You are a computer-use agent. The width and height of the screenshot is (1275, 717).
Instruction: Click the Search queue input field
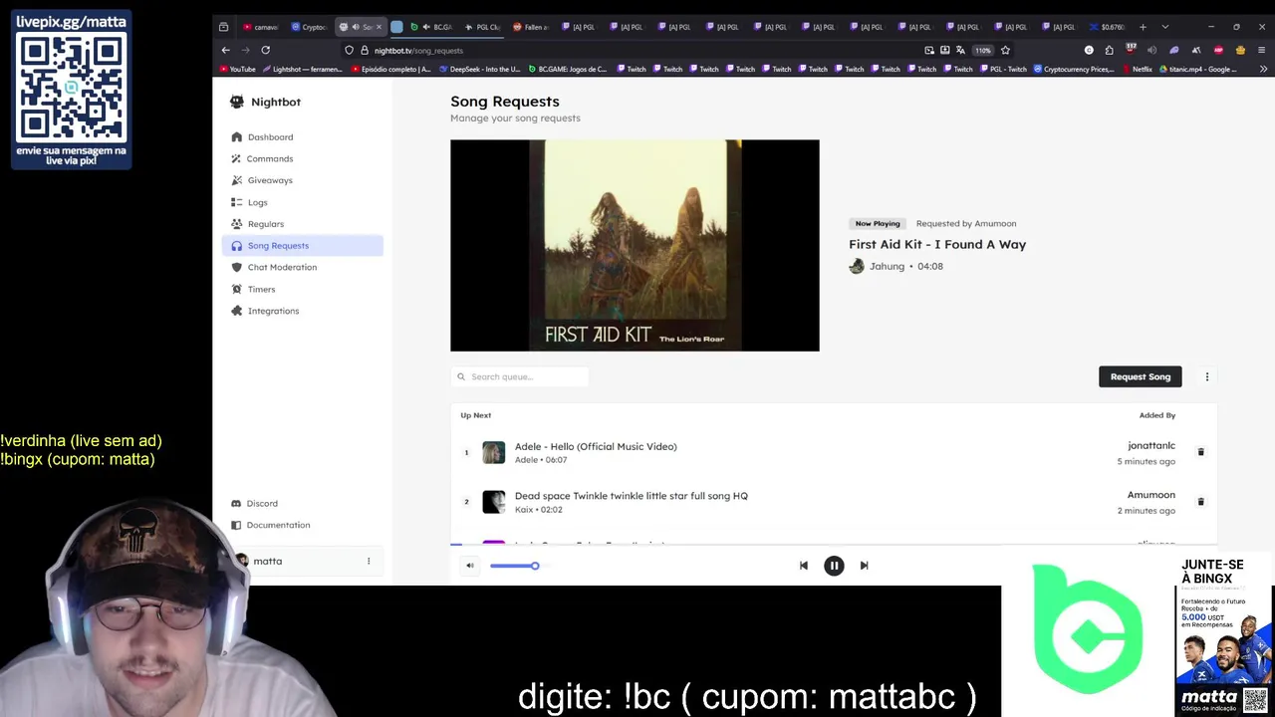520,376
